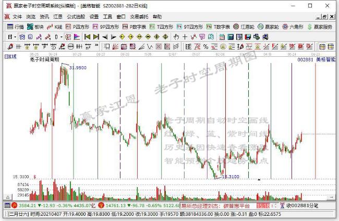The height and width of the screenshot is (221, 339).
Task: Open the 板块 sector view
Action: (x=35, y=27)
